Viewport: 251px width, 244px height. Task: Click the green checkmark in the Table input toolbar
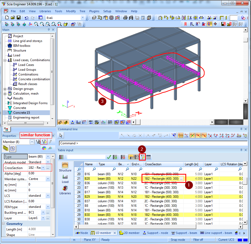click(109, 157)
